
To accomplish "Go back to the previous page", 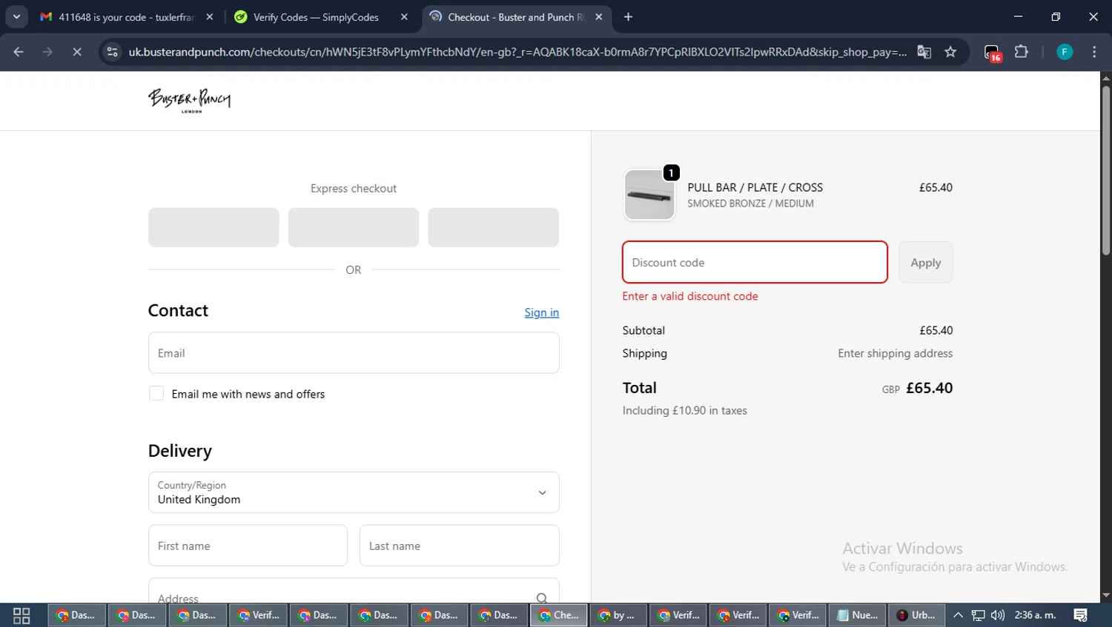I will [19, 52].
